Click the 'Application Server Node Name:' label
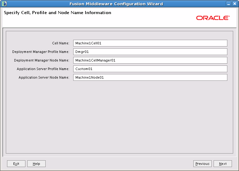The image size is (239, 171). tap(44, 78)
